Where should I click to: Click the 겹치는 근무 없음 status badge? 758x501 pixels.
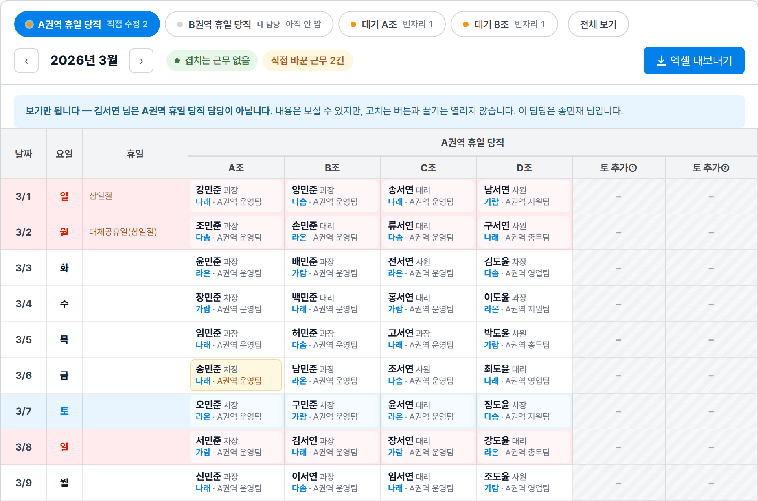coord(212,61)
